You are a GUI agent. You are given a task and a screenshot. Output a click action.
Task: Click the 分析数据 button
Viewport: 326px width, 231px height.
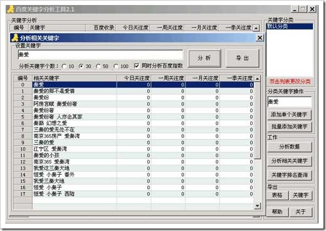click(x=290, y=147)
